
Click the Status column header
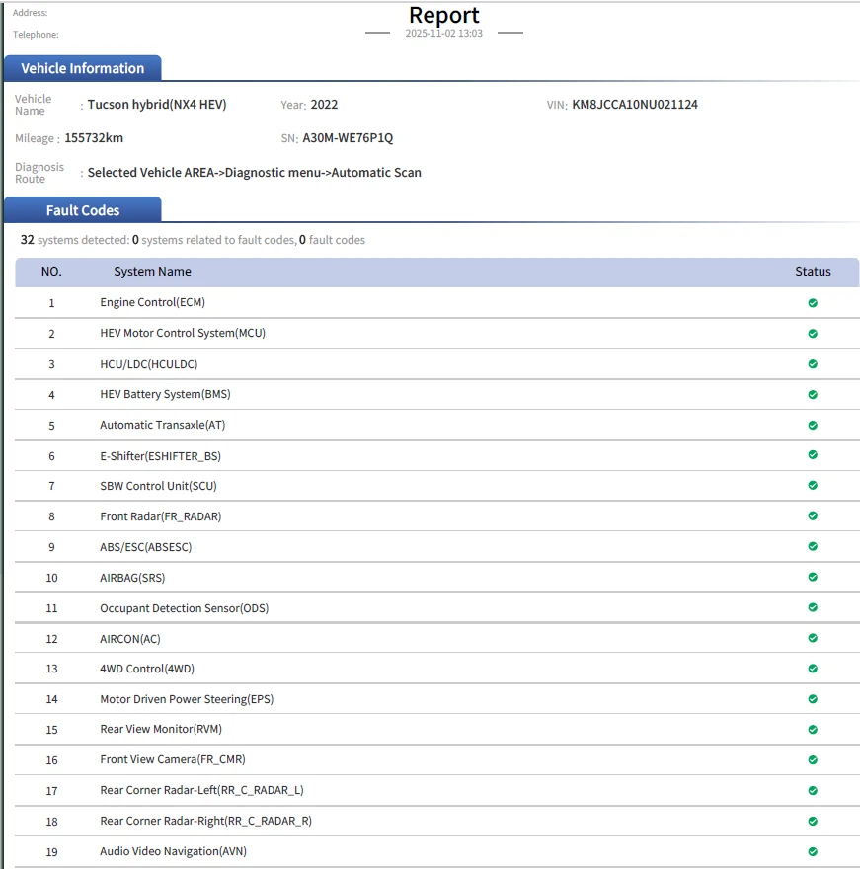[x=813, y=272]
